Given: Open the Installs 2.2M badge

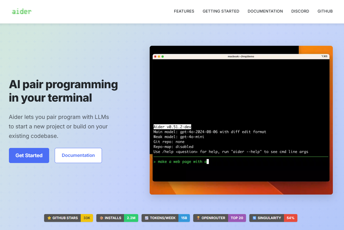Looking at the screenshot, I should (x=117, y=218).
